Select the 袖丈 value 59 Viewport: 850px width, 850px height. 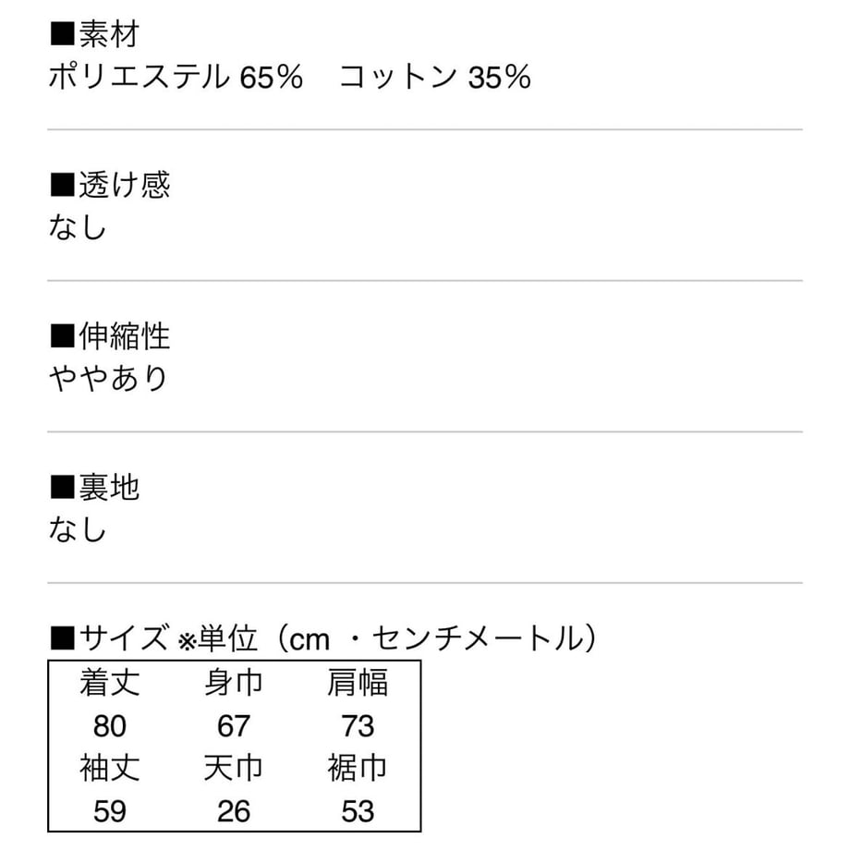click(110, 811)
